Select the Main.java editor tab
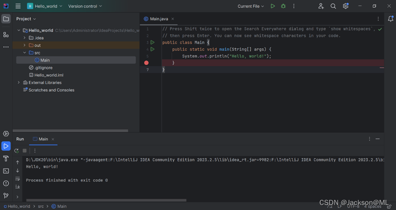This screenshot has width=396, height=210. click(156, 19)
